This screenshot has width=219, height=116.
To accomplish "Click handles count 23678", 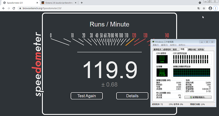I will click(208, 82).
